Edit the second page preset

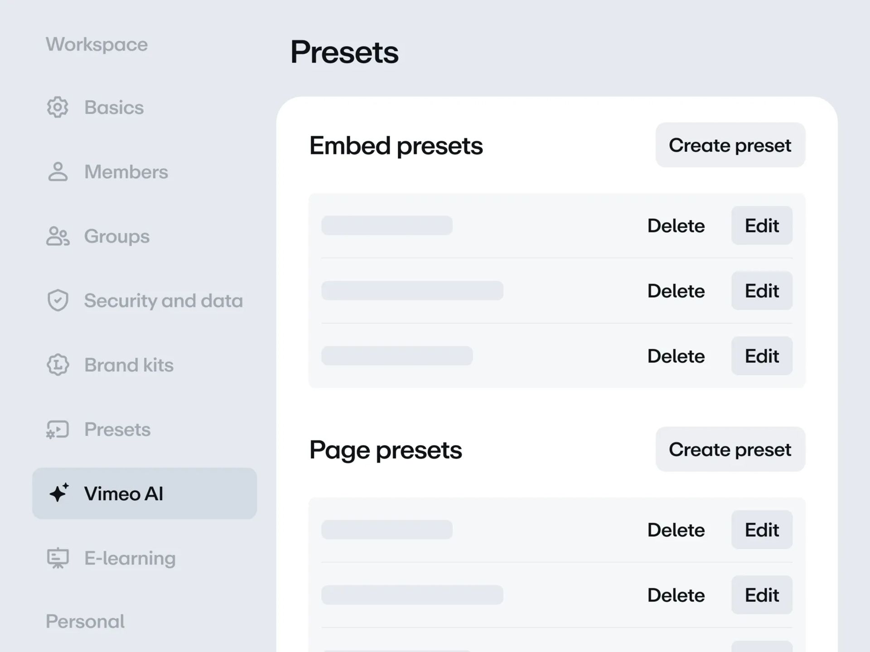pyautogui.click(x=762, y=595)
